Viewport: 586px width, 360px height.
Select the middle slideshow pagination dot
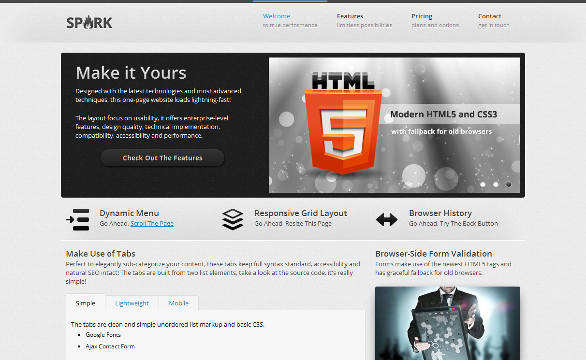coord(496,184)
